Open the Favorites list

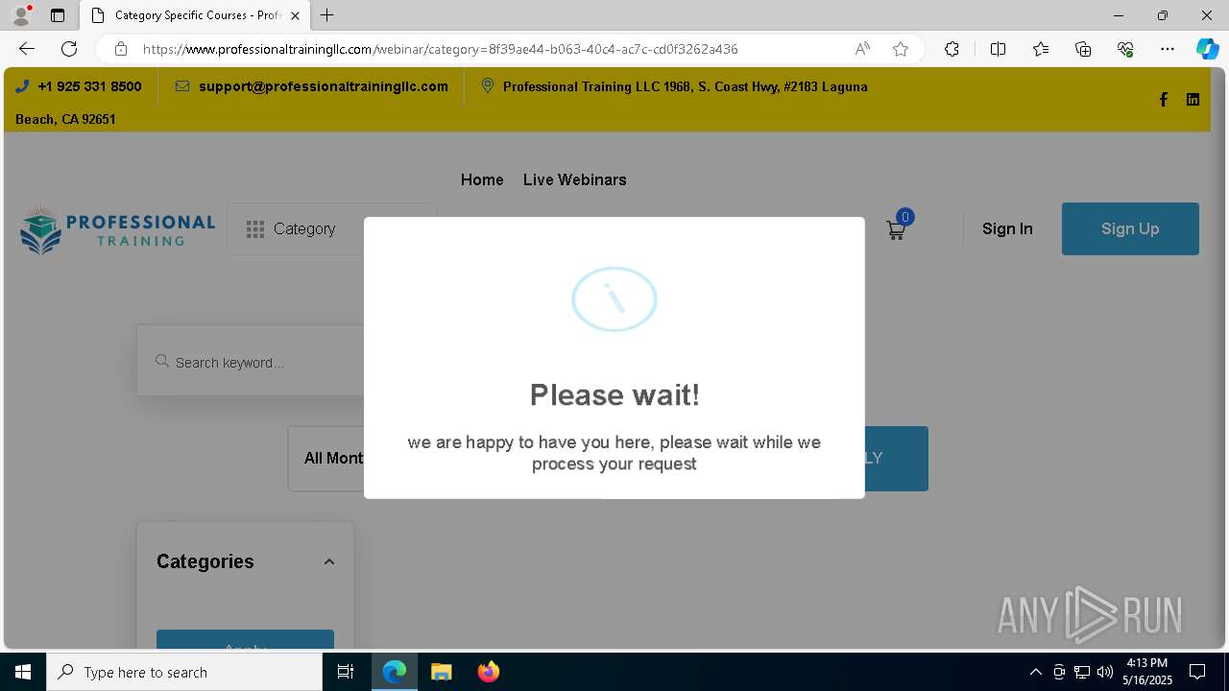click(1041, 49)
